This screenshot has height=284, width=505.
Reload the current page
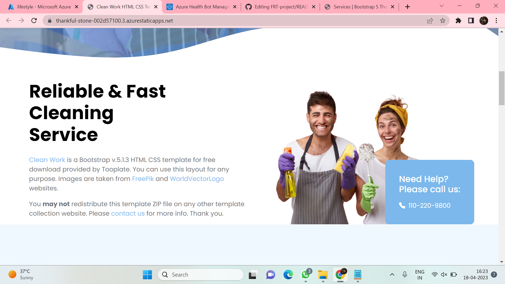coord(34,21)
